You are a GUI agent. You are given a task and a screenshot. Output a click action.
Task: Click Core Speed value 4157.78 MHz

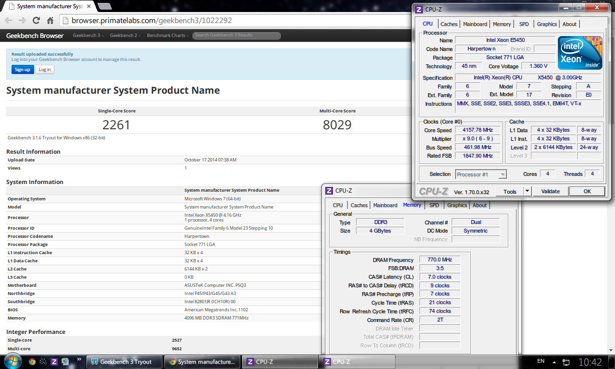(478, 130)
